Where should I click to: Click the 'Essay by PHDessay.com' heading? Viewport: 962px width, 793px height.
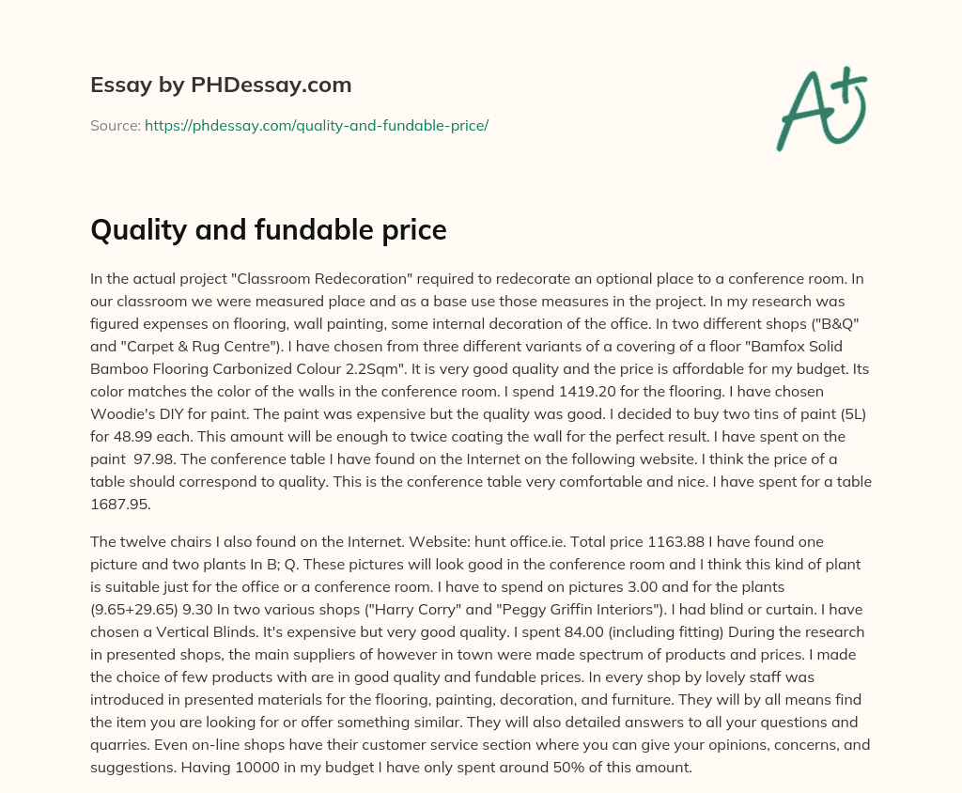click(x=221, y=86)
